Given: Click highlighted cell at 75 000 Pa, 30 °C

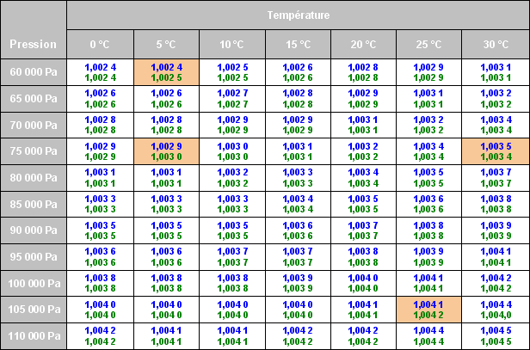Looking at the screenshot, I should pyautogui.click(x=495, y=151).
